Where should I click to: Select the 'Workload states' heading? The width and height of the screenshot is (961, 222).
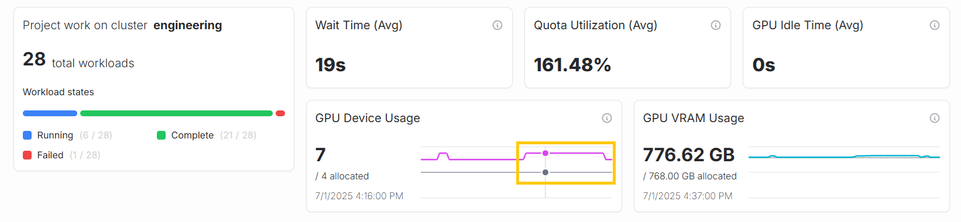(x=59, y=92)
